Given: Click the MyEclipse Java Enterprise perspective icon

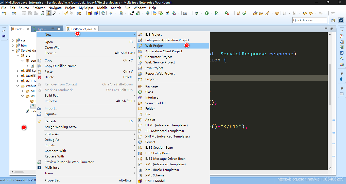Looking at the screenshot, I should point(341,20).
